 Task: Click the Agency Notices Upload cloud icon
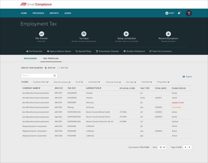[x=48, y=51]
